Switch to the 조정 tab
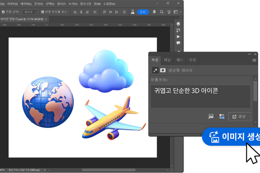The width and height of the screenshot is (260, 173). tap(192, 60)
